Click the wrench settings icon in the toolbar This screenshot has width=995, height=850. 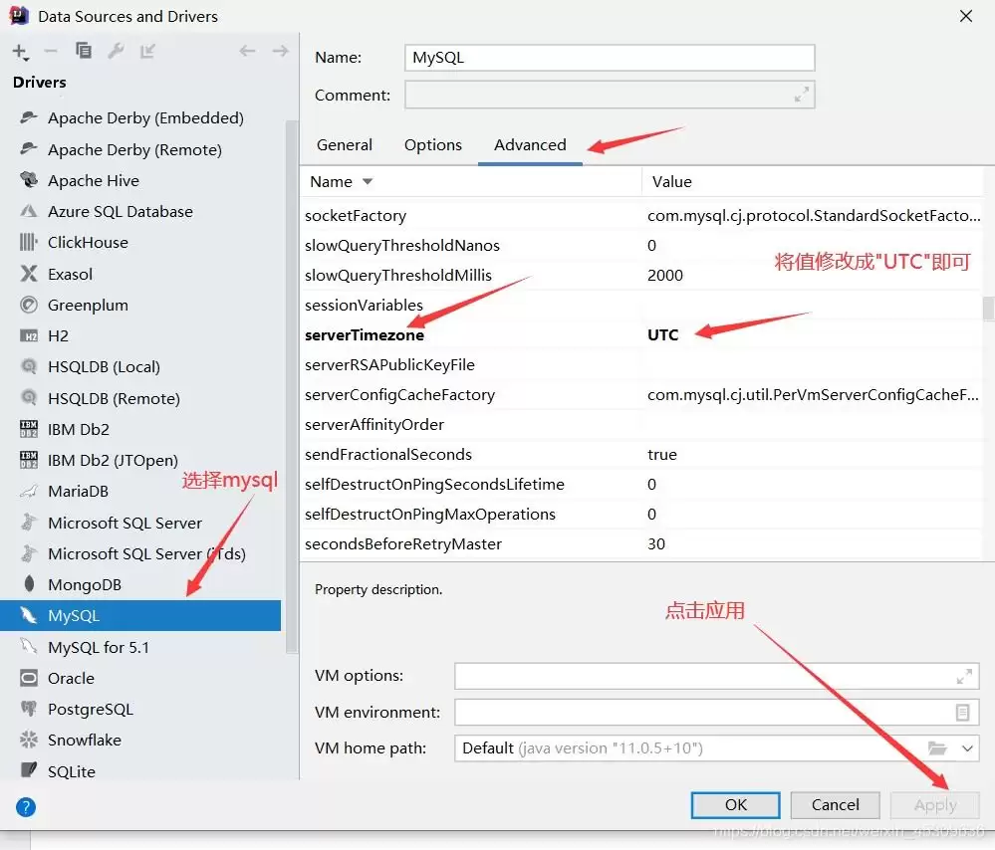coord(116,50)
